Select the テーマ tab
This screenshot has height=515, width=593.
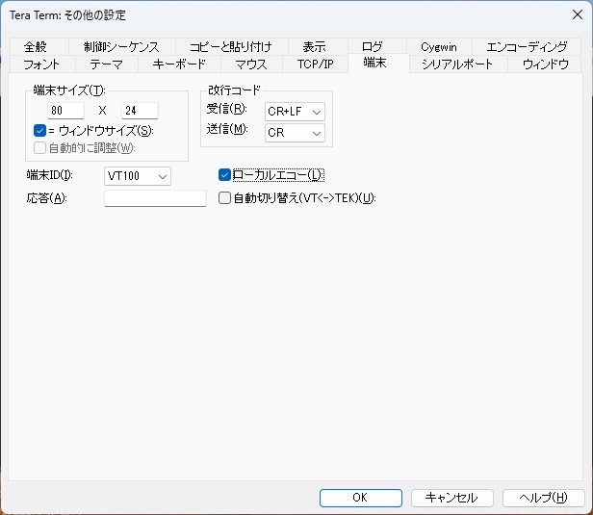pyautogui.click(x=107, y=64)
